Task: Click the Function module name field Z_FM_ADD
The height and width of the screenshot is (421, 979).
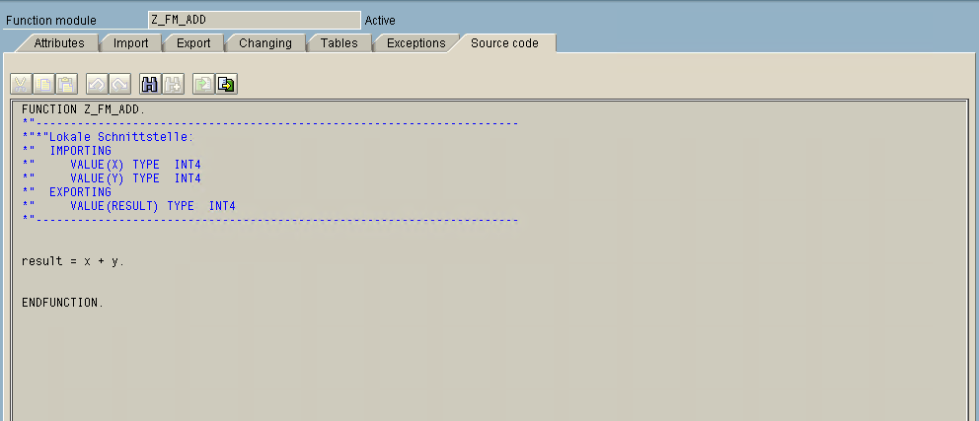Action: (255, 20)
